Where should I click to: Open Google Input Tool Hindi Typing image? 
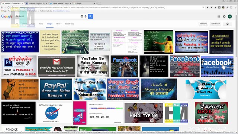(x=144, y=113)
